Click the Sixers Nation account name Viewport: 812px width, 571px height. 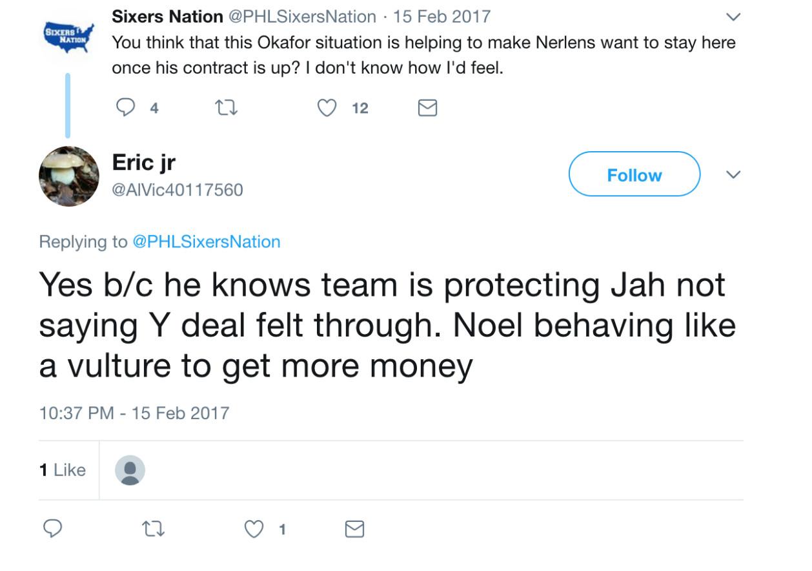tap(167, 16)
